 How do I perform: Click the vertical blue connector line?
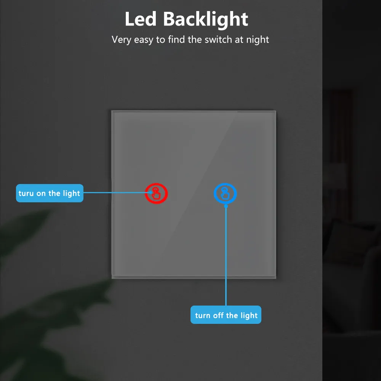pyautogui.click(x=226, y=259)
